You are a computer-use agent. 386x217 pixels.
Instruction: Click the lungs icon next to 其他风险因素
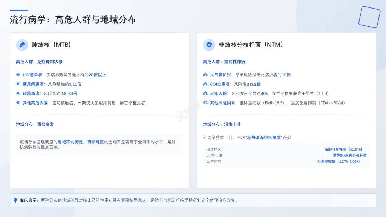205,103
